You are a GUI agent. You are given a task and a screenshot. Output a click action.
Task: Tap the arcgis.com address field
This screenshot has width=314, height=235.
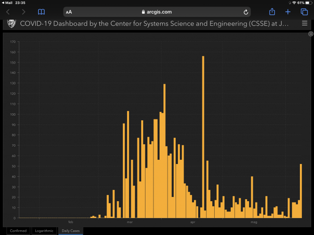tap(158, 12)
